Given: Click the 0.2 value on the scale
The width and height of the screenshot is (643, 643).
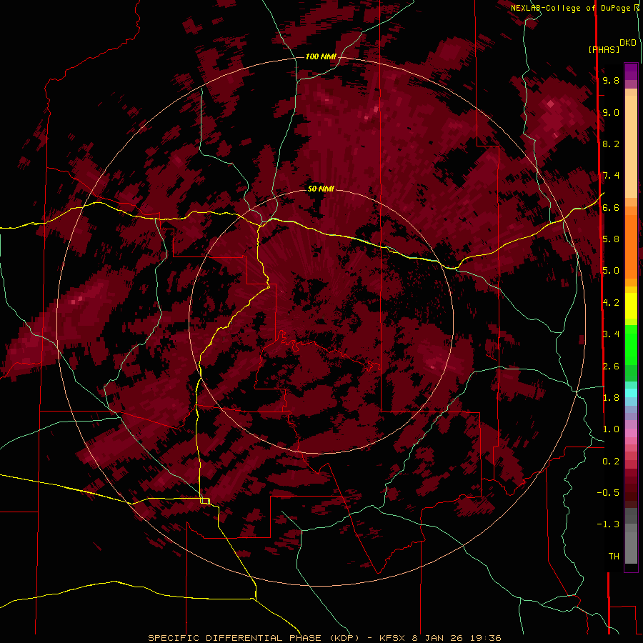Looking at the screenshot, I should tap(611, 462).
